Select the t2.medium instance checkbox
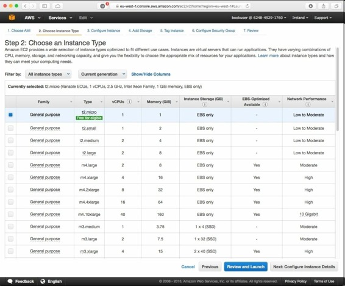345x286 pixels. (x=10, y=140)
